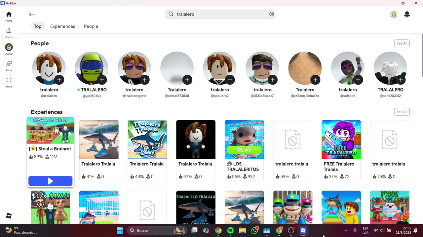
Task: Add friend @tralalerogenc with plus icon
Action: point(144,80)
